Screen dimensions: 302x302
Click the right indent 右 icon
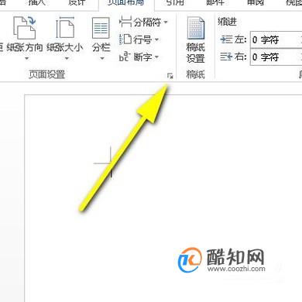(x=226, y=57)
